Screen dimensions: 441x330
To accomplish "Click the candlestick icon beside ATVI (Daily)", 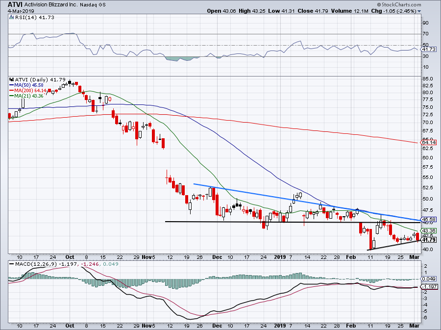I will 11,79.
